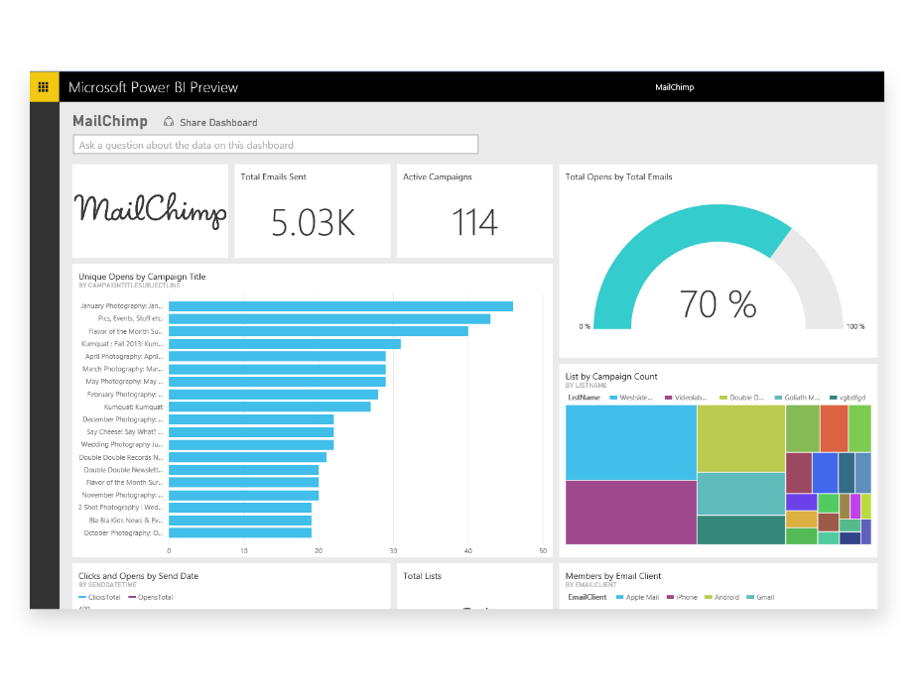Open the app launcher grid icon
This screenshot has height=700, width=915.
(44, 87)
